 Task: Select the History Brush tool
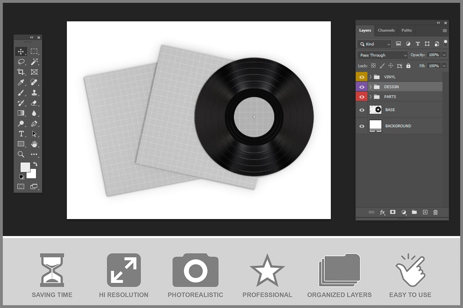pyautogui.click(x=21, y=103)
